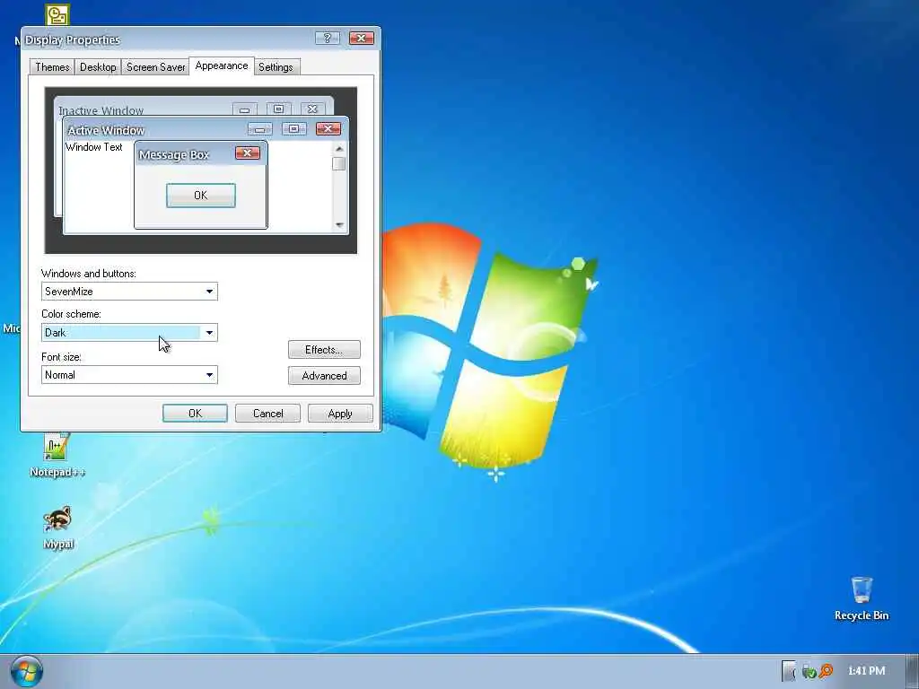Click the help question mark button
This screenshot has height=689, width=919.
pos(328,38)
